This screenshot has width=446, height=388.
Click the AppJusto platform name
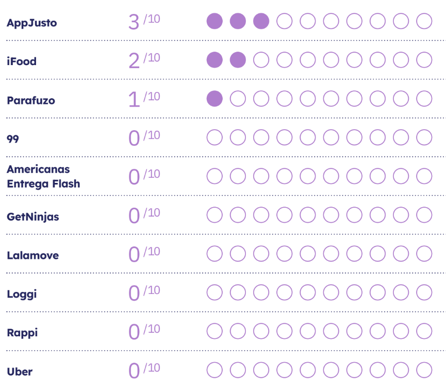click(31, 23)
